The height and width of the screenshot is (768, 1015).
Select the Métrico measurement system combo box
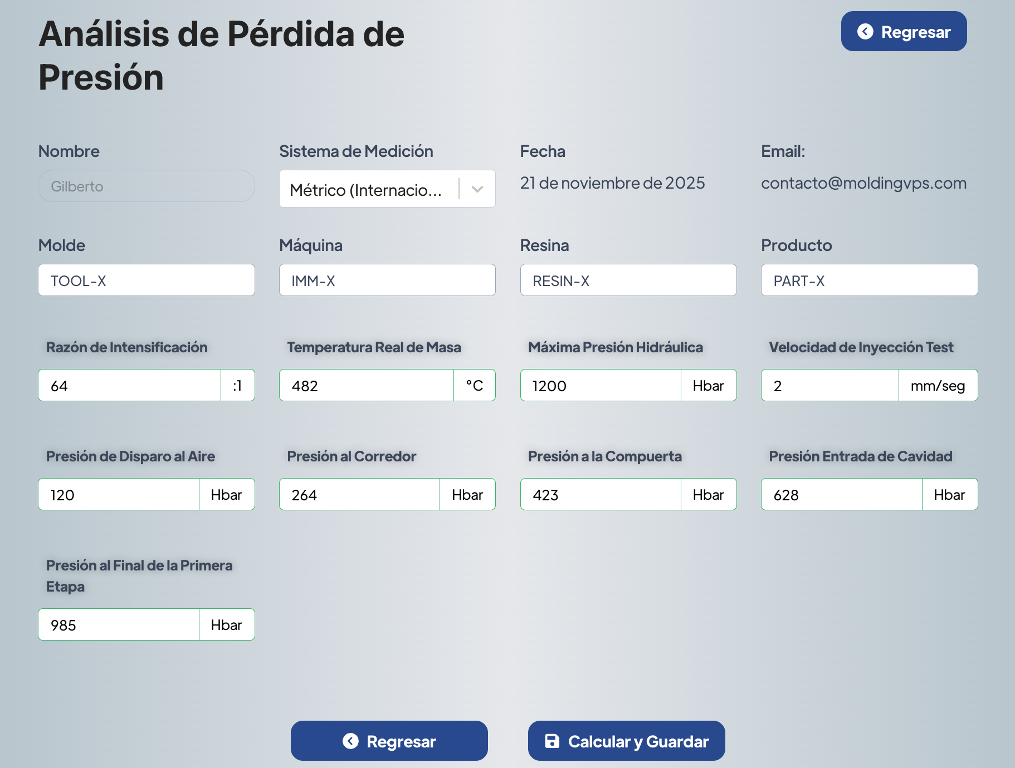pos(368,189)
